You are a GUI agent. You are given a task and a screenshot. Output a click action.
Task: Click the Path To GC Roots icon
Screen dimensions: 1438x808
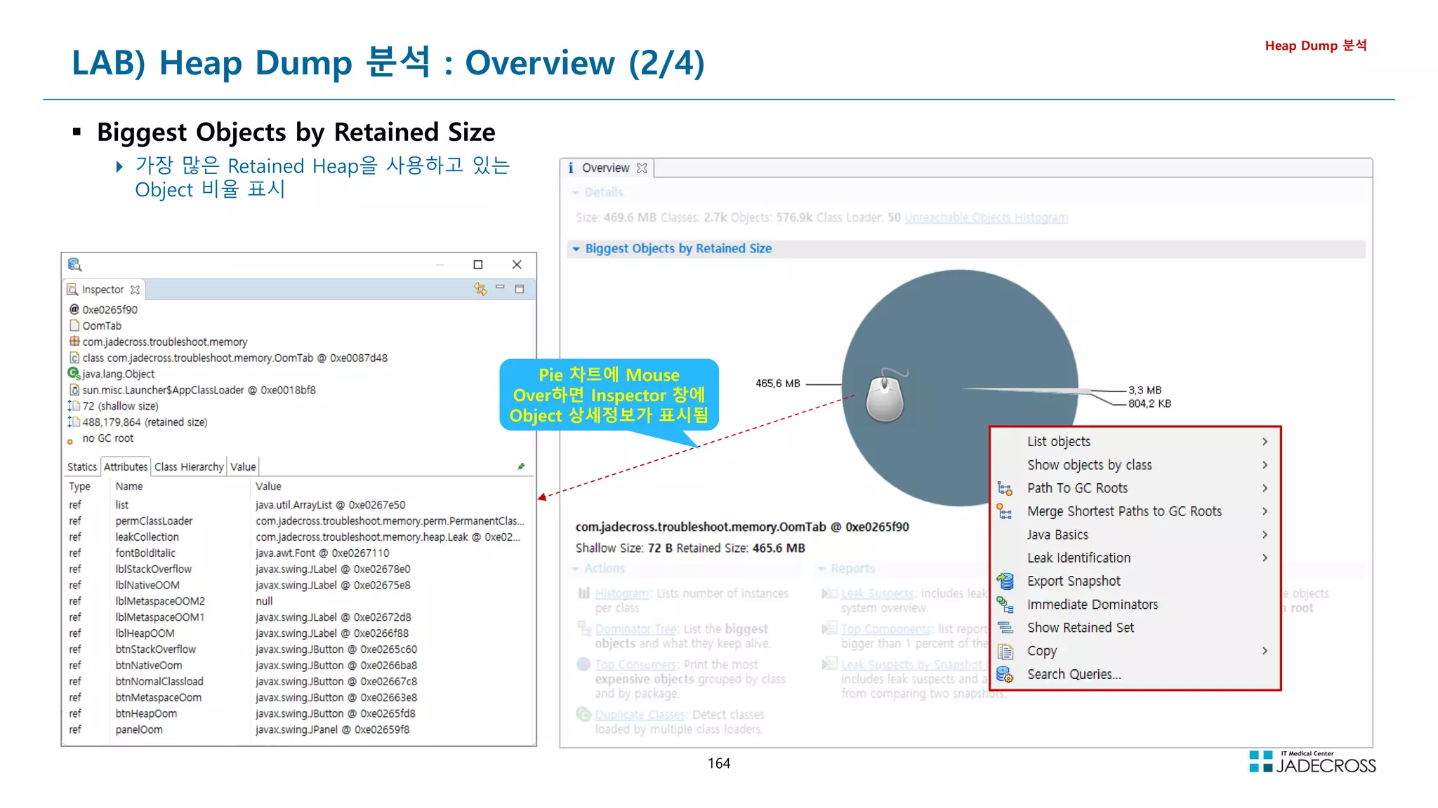tap(1005, 488)
